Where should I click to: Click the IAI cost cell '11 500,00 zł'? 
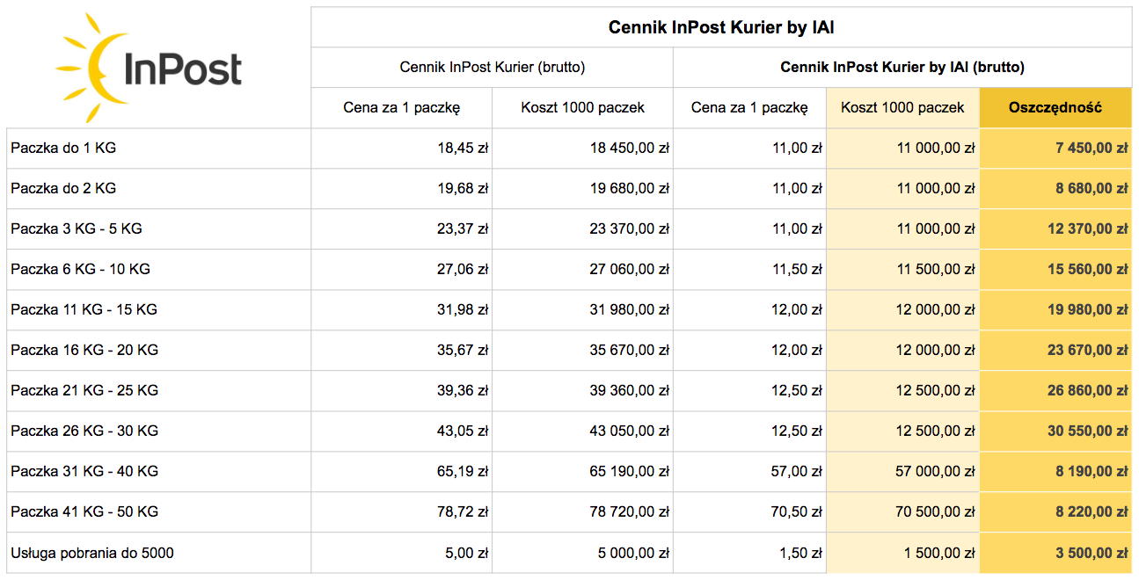pos(903,270)
